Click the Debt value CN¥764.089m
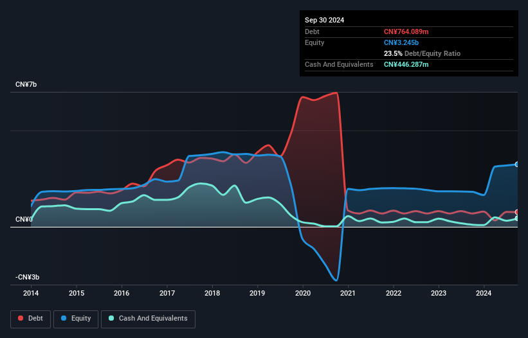Screen dimensions: 528x338 tap(406, 31)
